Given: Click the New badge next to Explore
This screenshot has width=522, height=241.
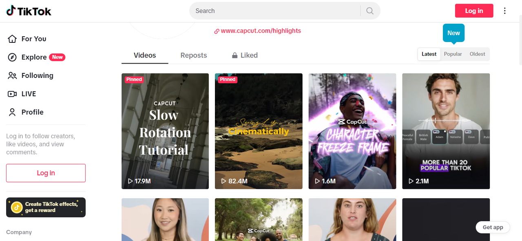Looking at the screenshot, I should tap(58, 57).
